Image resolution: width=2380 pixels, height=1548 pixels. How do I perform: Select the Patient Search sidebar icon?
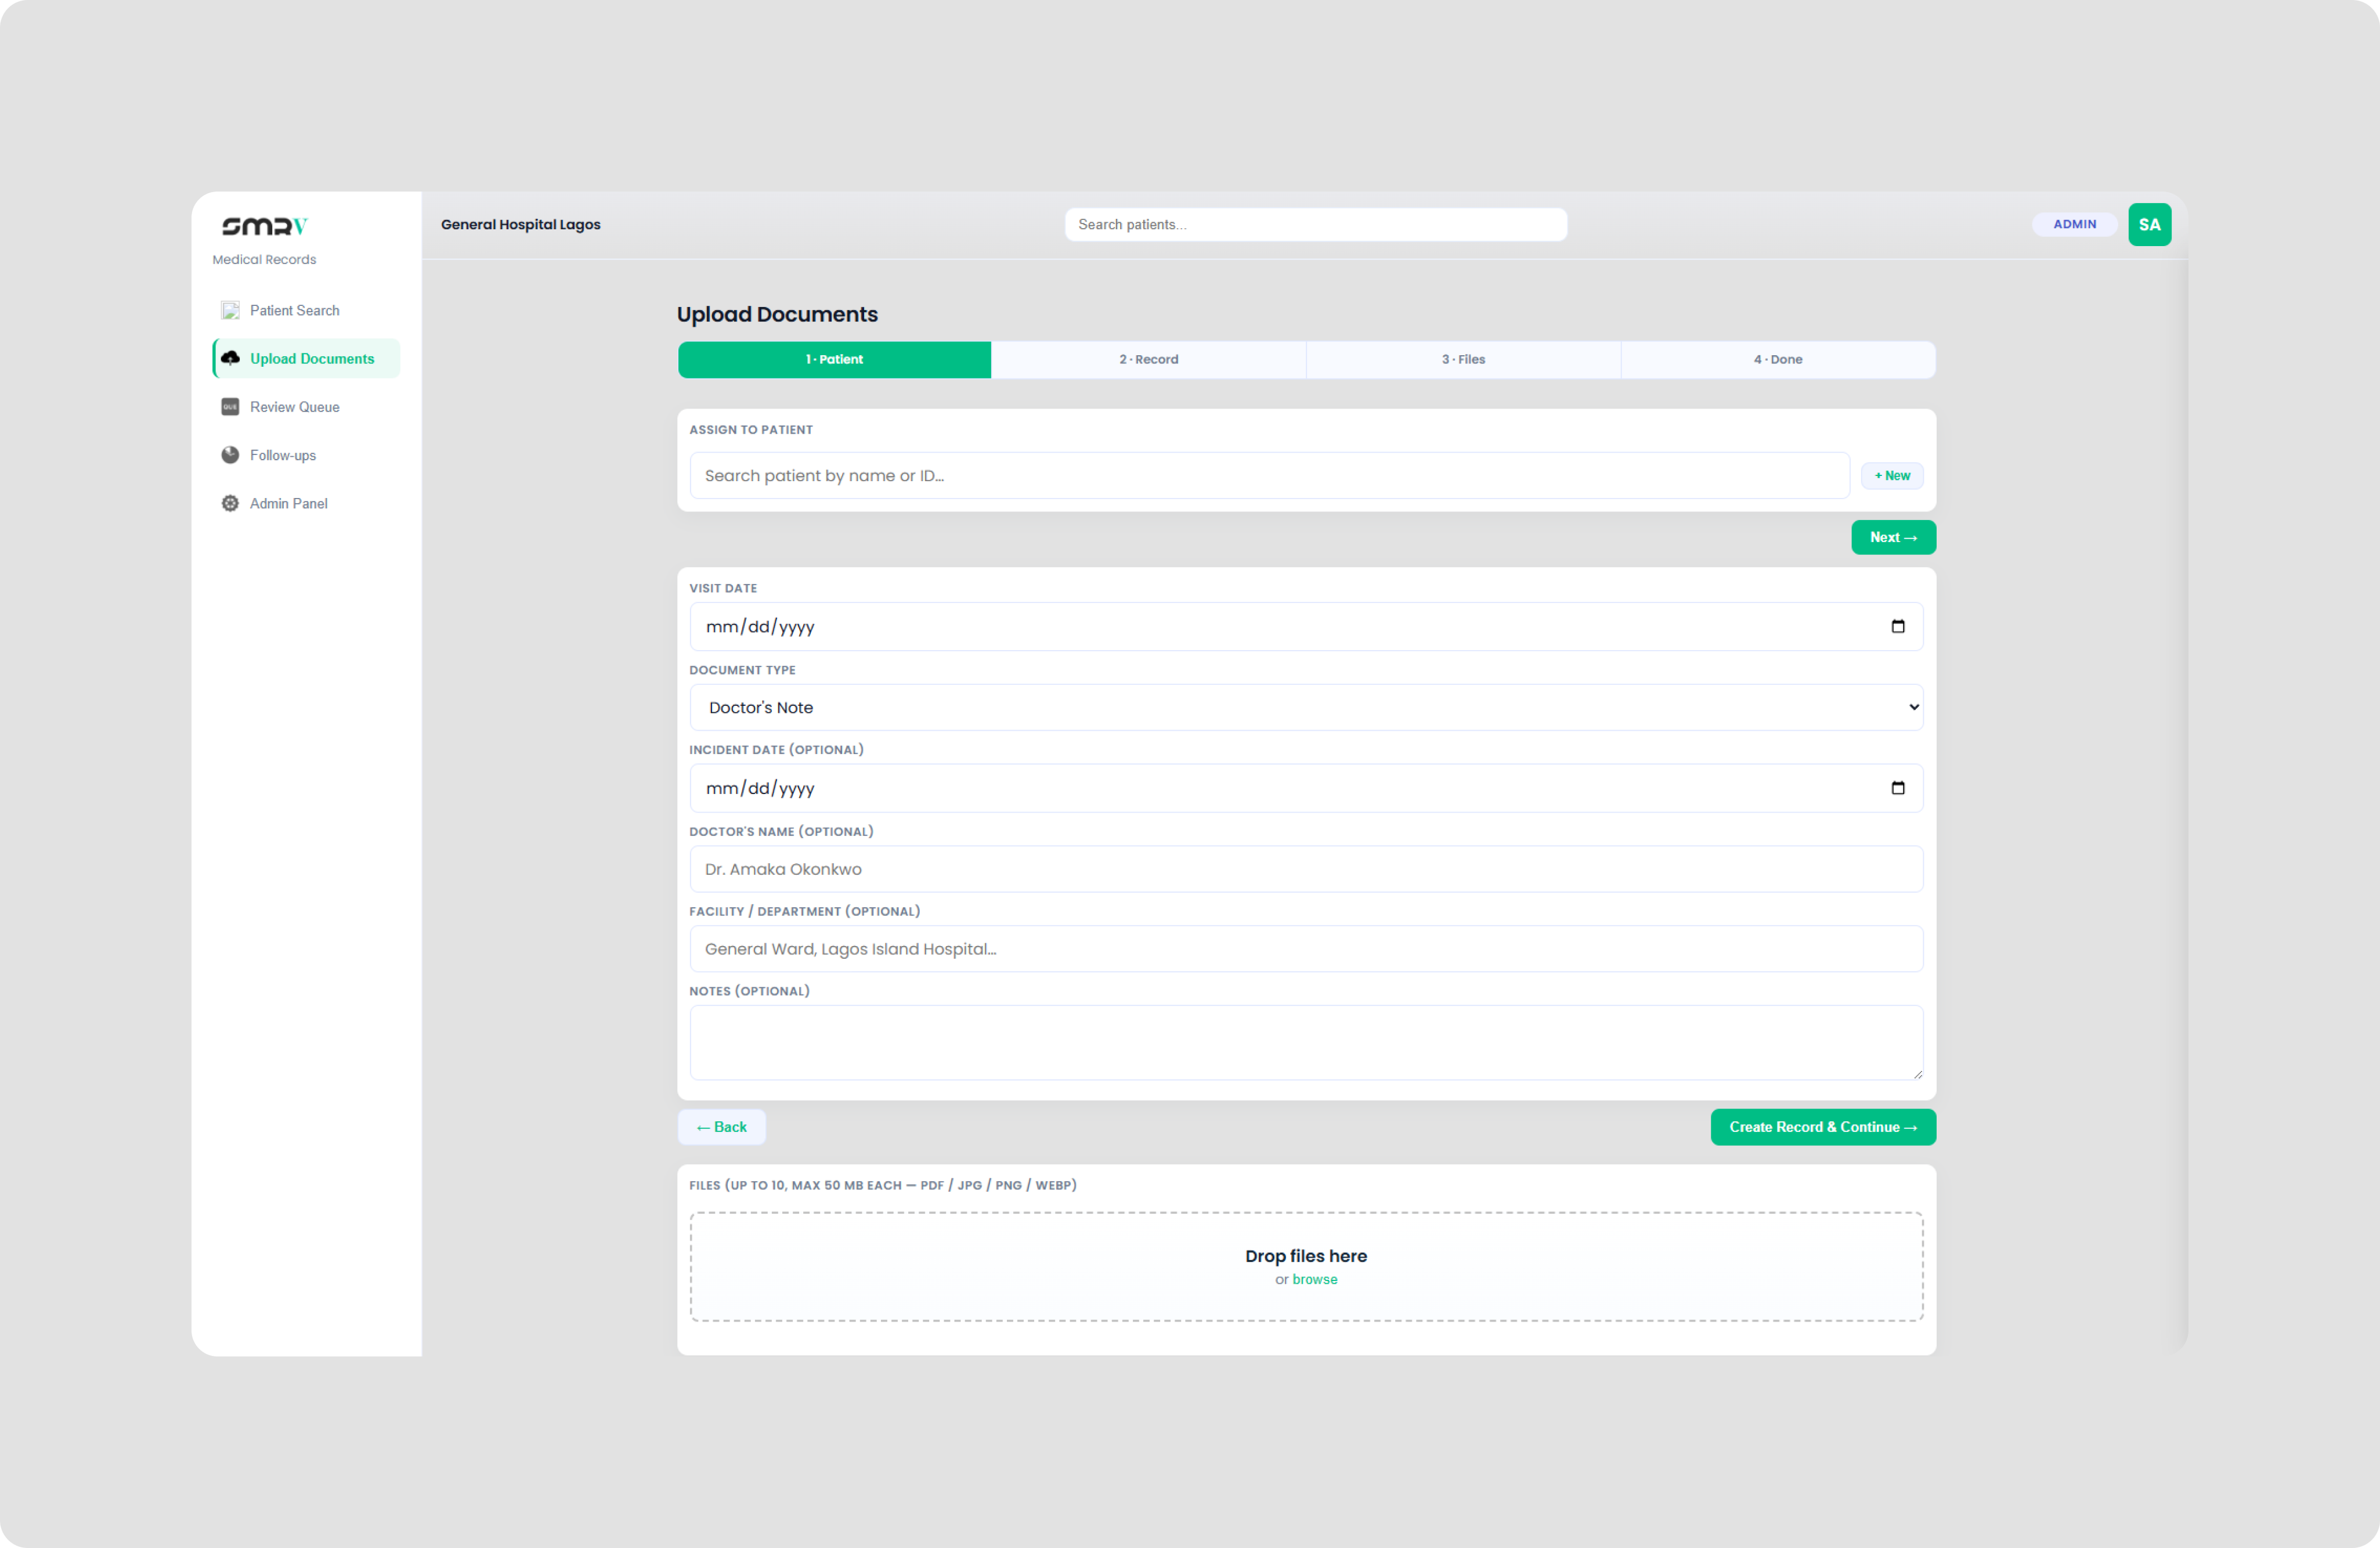point(230,310)
